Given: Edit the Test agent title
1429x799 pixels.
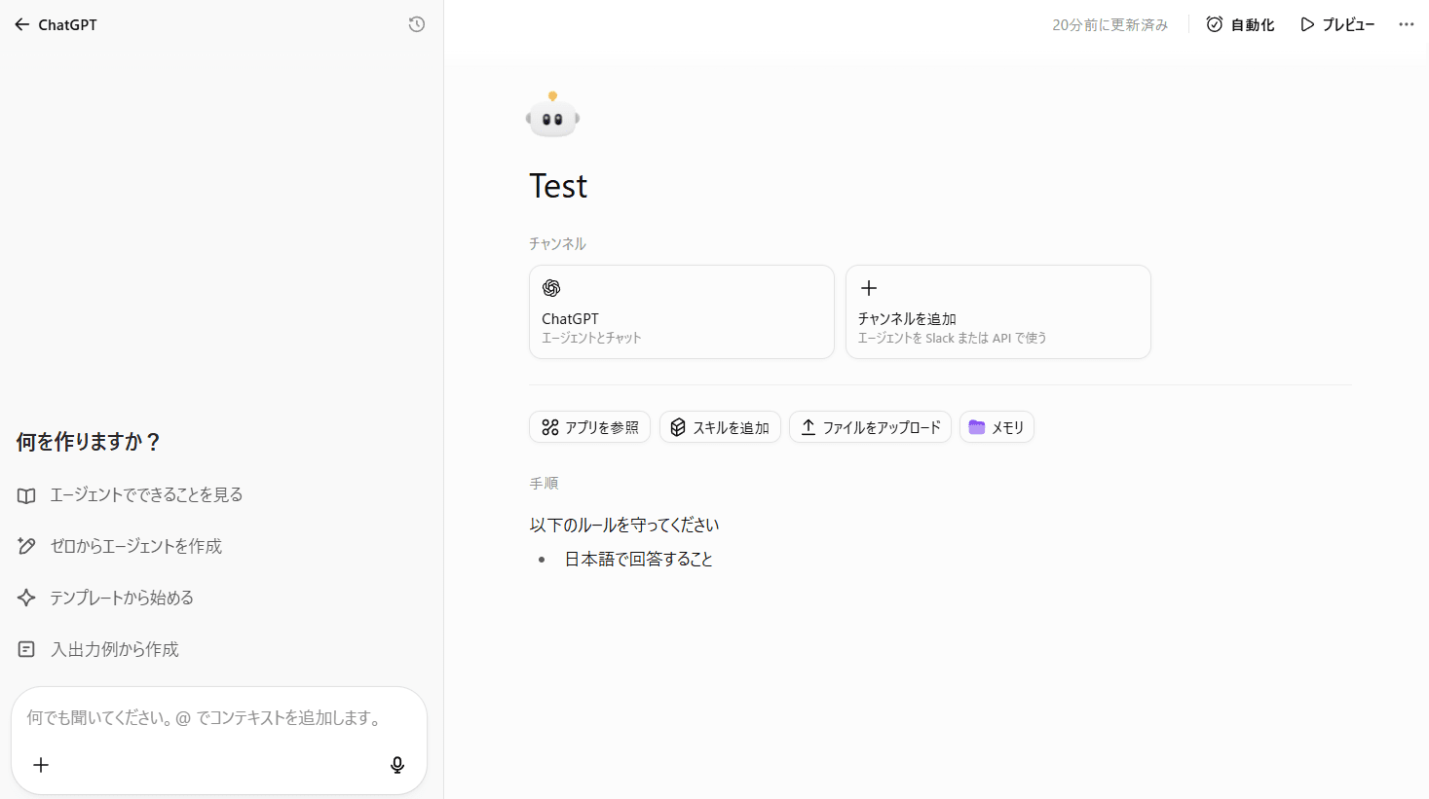Looking at the screenshot, I should pyautogui.click(x=558, y=186).
